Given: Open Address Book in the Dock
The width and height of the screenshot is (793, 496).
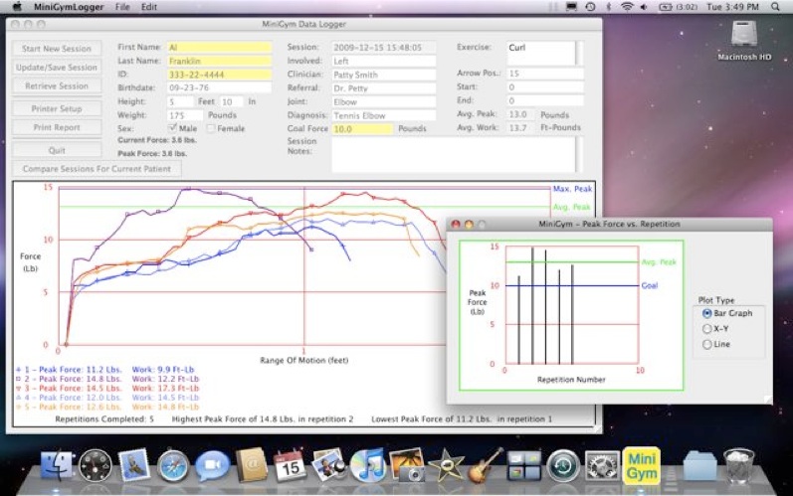Looking at the screenshot, I should [x=252, y=464].
